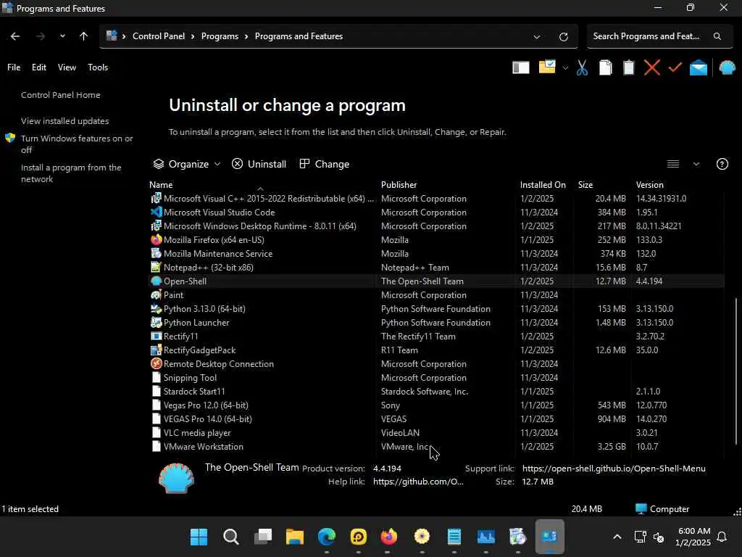Open the Remote Desktop Connection entry icon
The height and width of the screenshot is (557, 742).
tap(157, 364)
